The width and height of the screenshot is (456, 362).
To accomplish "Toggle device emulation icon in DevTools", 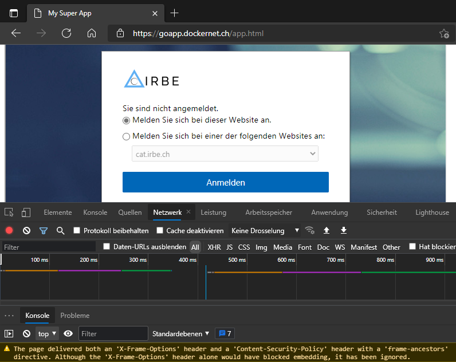I will pyautogui.click(x=26, y=213).
